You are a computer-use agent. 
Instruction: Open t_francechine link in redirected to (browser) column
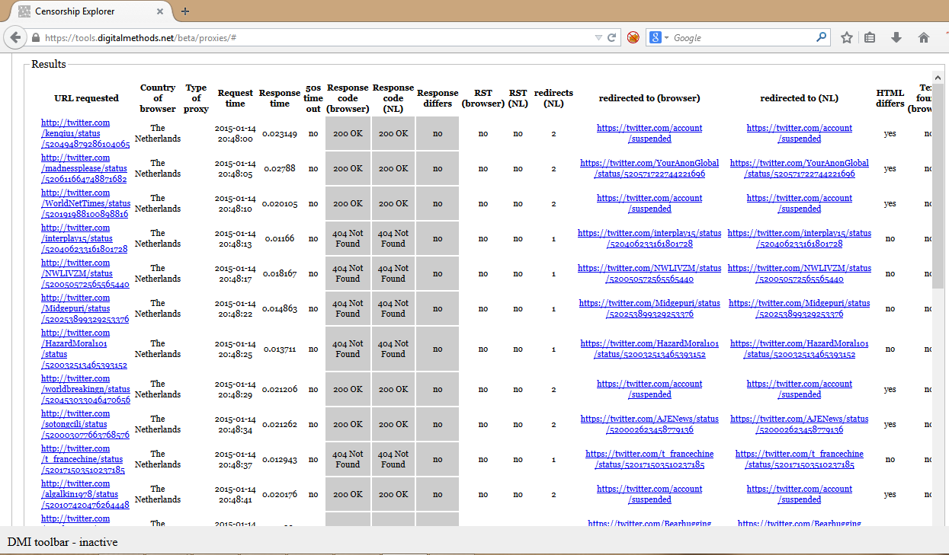(649, 459)
